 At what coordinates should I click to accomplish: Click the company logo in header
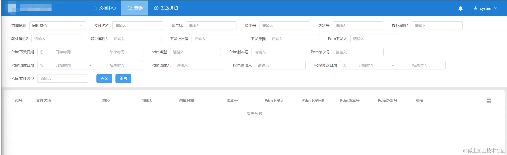[30, 8]
